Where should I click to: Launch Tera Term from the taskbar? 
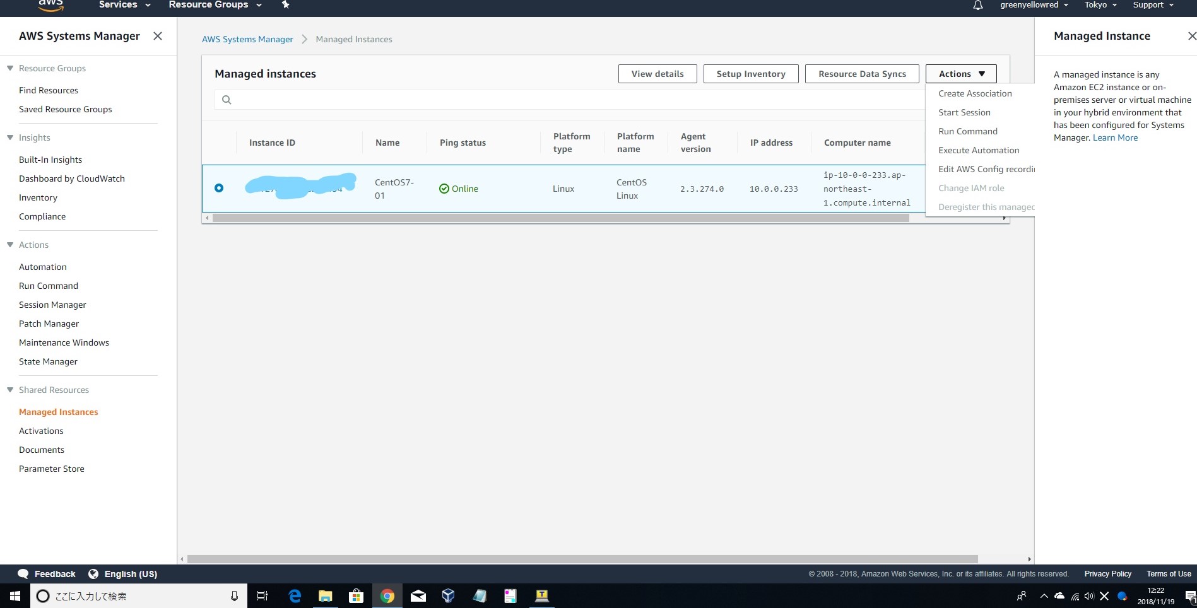pos(541,595)
